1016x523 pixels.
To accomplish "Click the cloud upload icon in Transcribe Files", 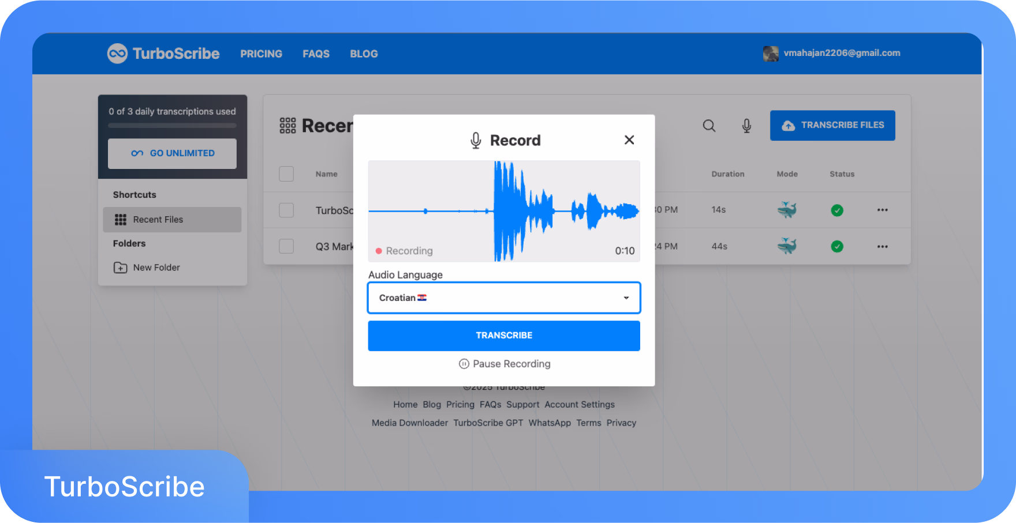I will 788,125.
